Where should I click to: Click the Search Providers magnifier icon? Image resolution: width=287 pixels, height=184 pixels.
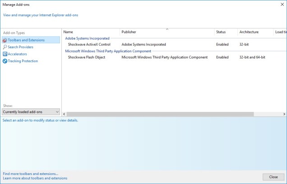(5, 47)
